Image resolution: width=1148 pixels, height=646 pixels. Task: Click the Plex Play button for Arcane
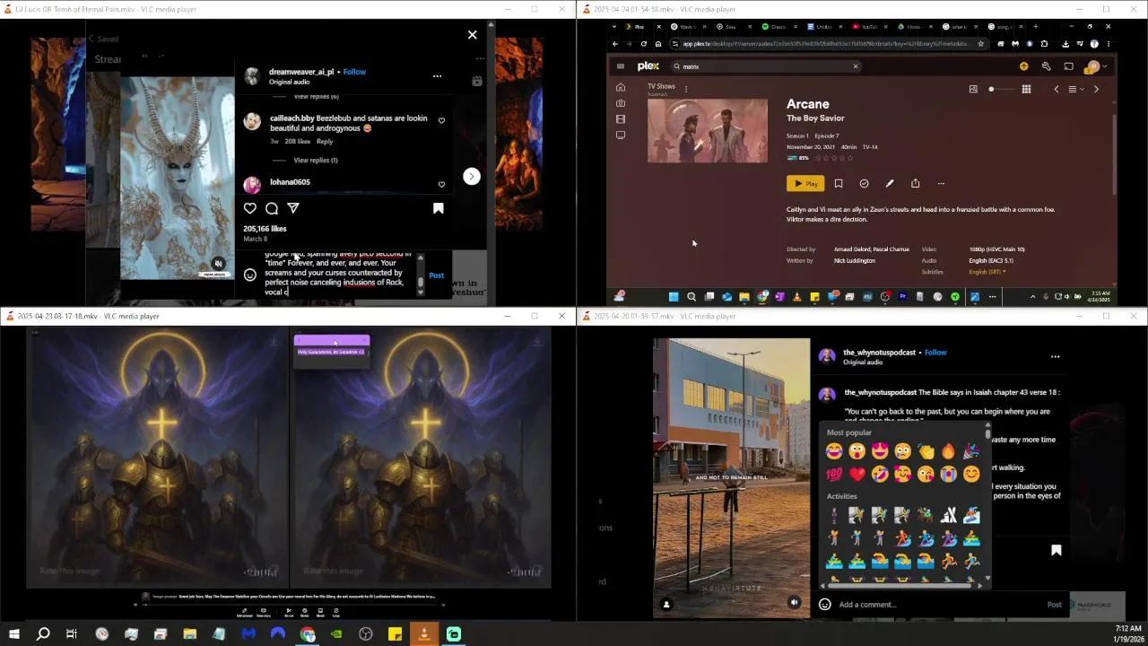pyautogui.click(x=805, y=183)
